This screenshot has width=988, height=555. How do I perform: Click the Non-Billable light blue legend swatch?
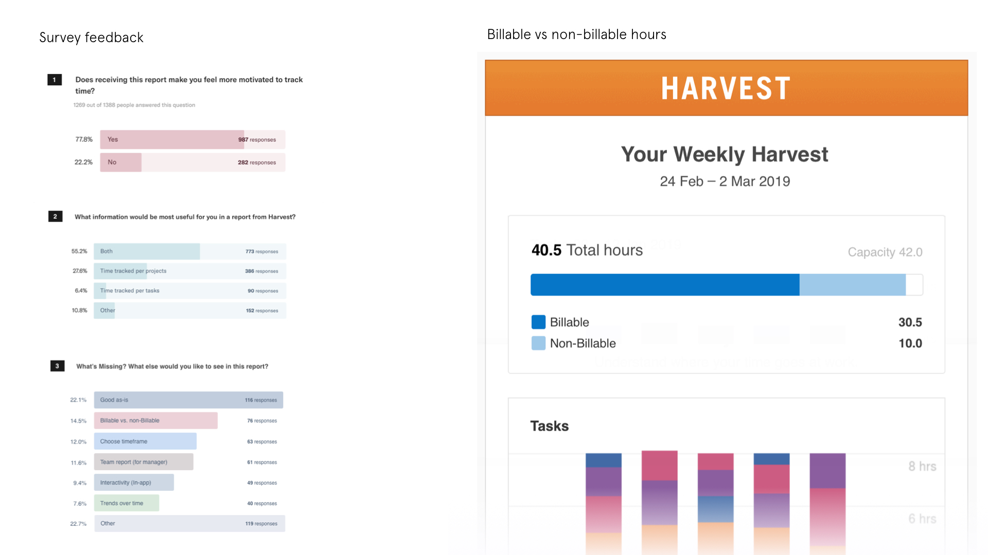tap(538, 343)
